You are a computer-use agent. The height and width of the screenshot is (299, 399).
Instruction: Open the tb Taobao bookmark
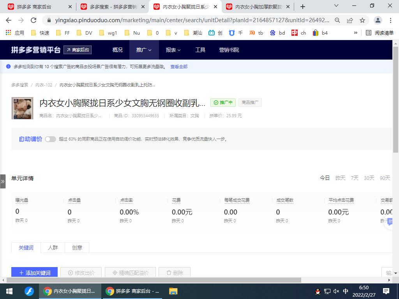256,33
